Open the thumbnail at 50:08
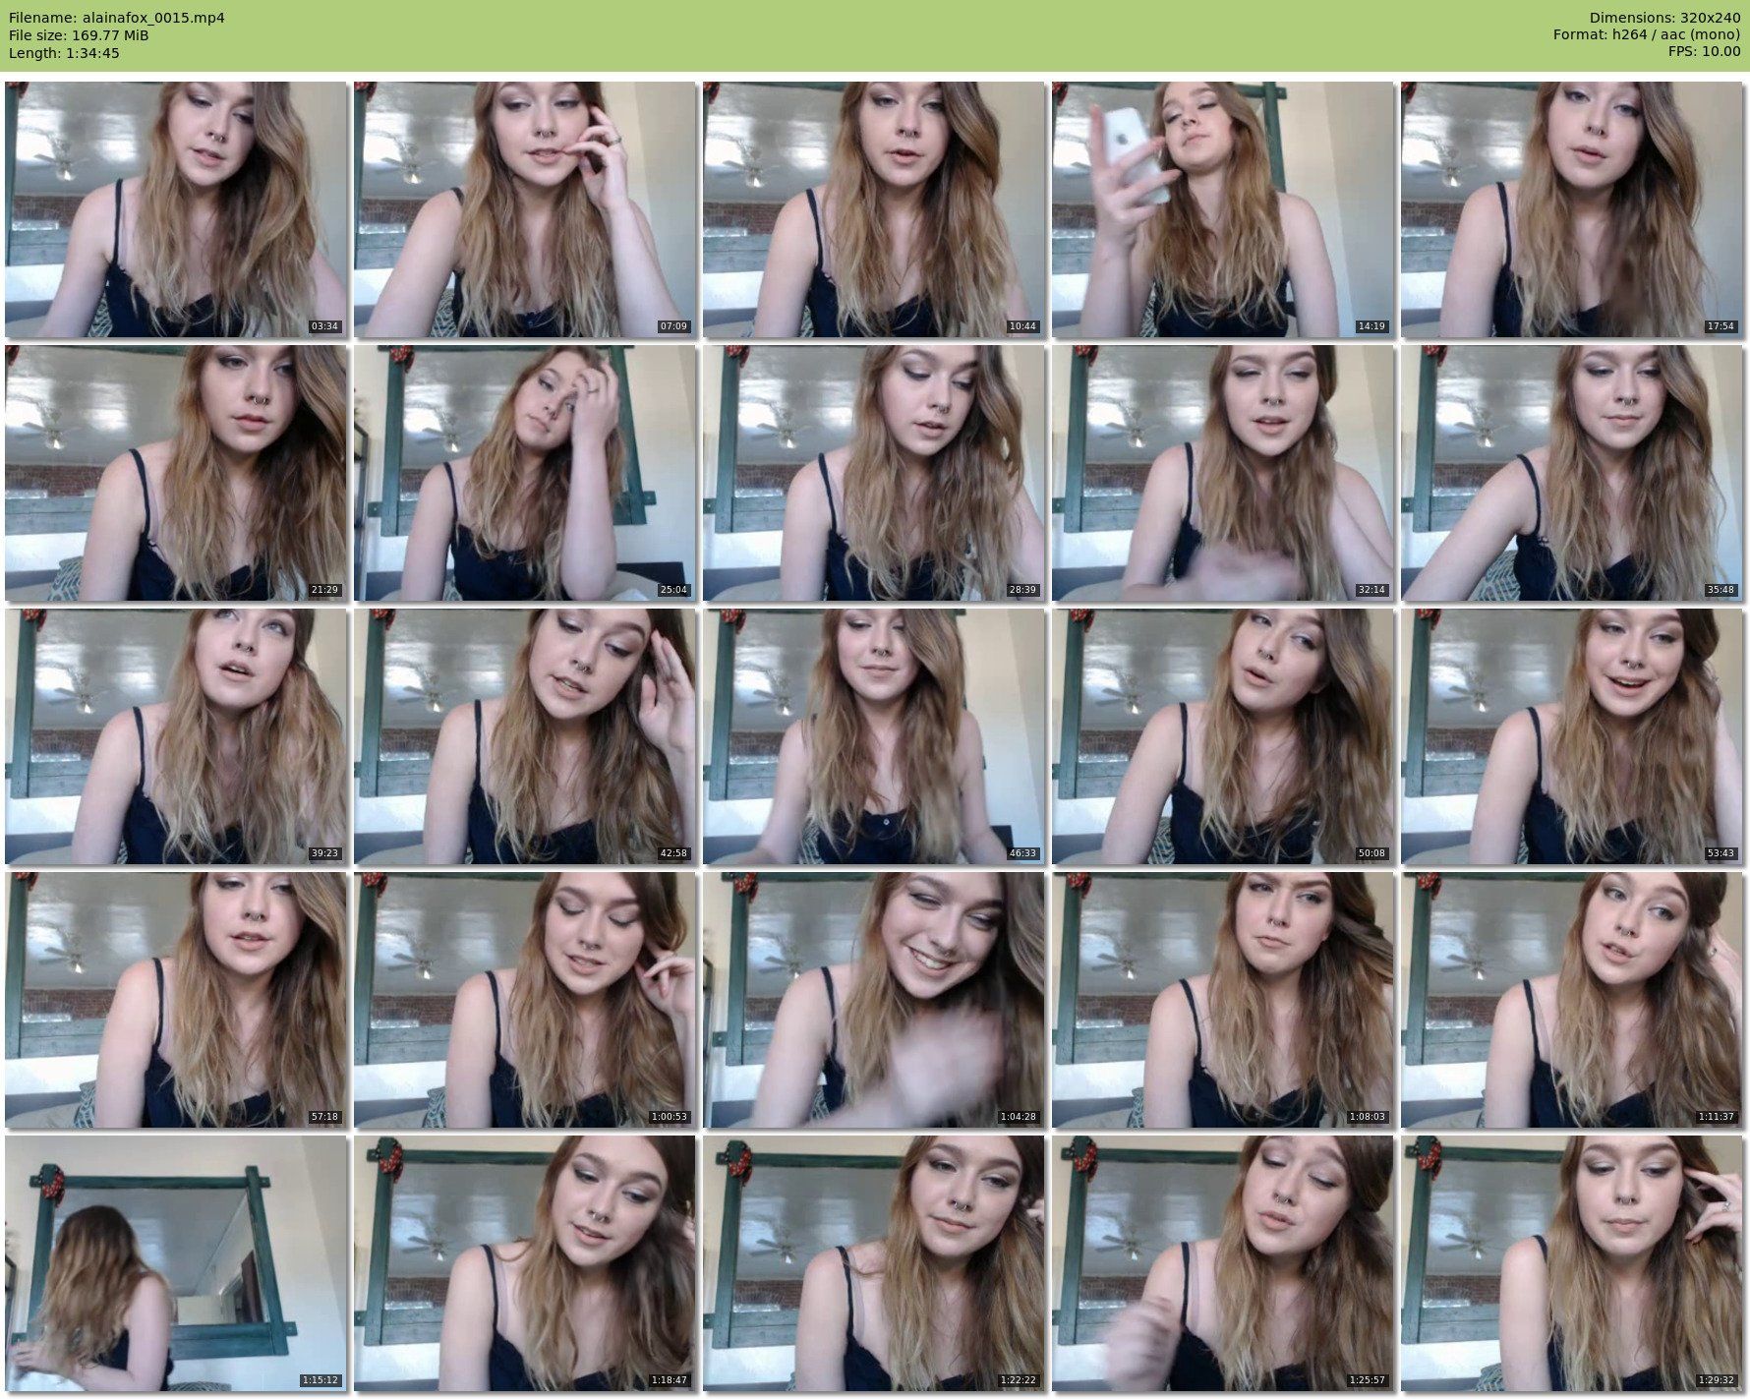This screenshot has width=1750, height=1399. coord(1223,736)
